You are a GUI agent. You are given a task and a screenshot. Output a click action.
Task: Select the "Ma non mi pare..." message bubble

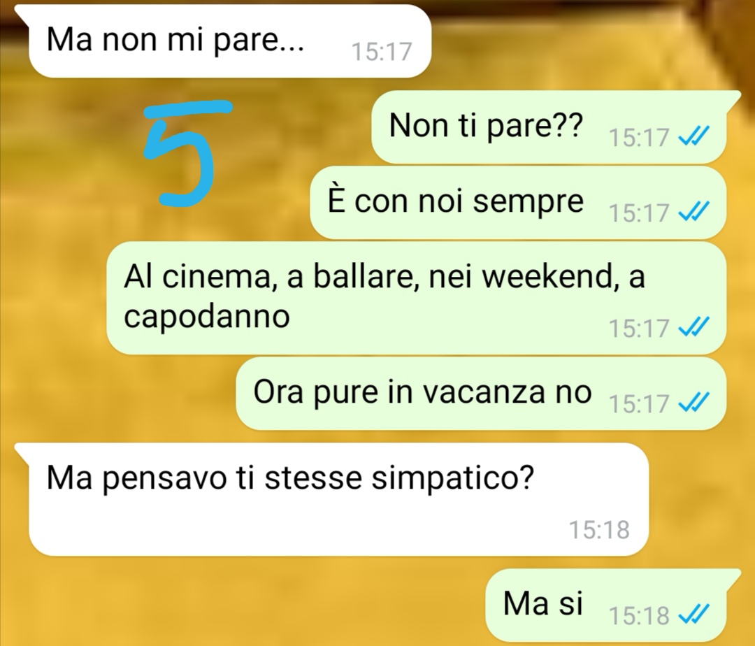(228, 41)
